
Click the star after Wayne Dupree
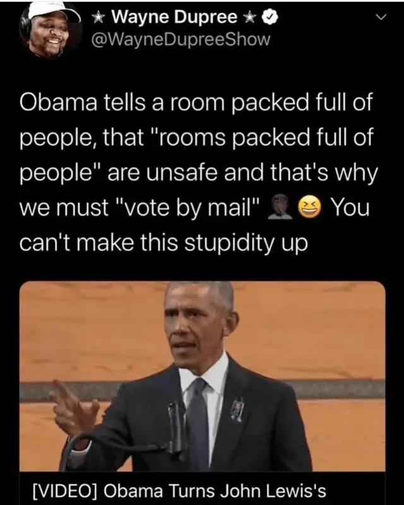(x=249, y=18)
